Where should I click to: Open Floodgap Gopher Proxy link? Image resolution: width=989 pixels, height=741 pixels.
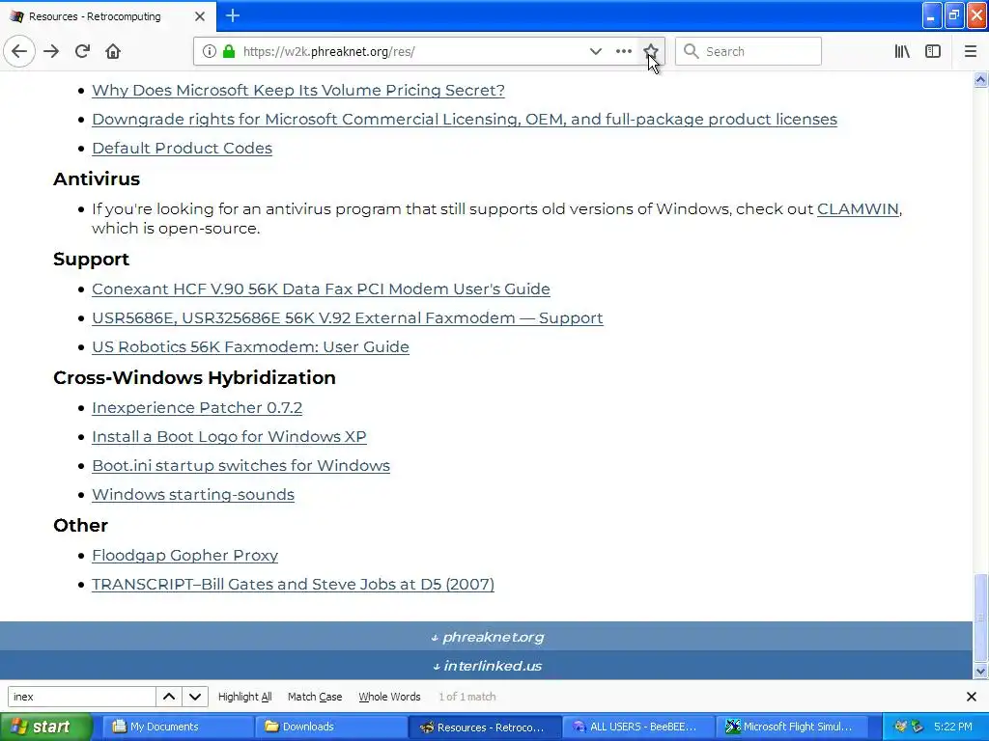(x=184, y=555)
